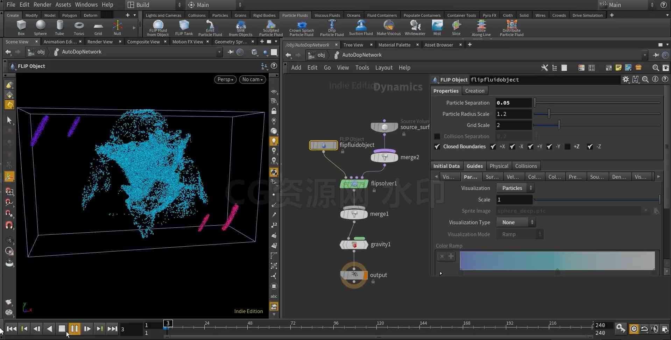Select the Drip Particle Fluid tool
671x340 pixels.
332,28
